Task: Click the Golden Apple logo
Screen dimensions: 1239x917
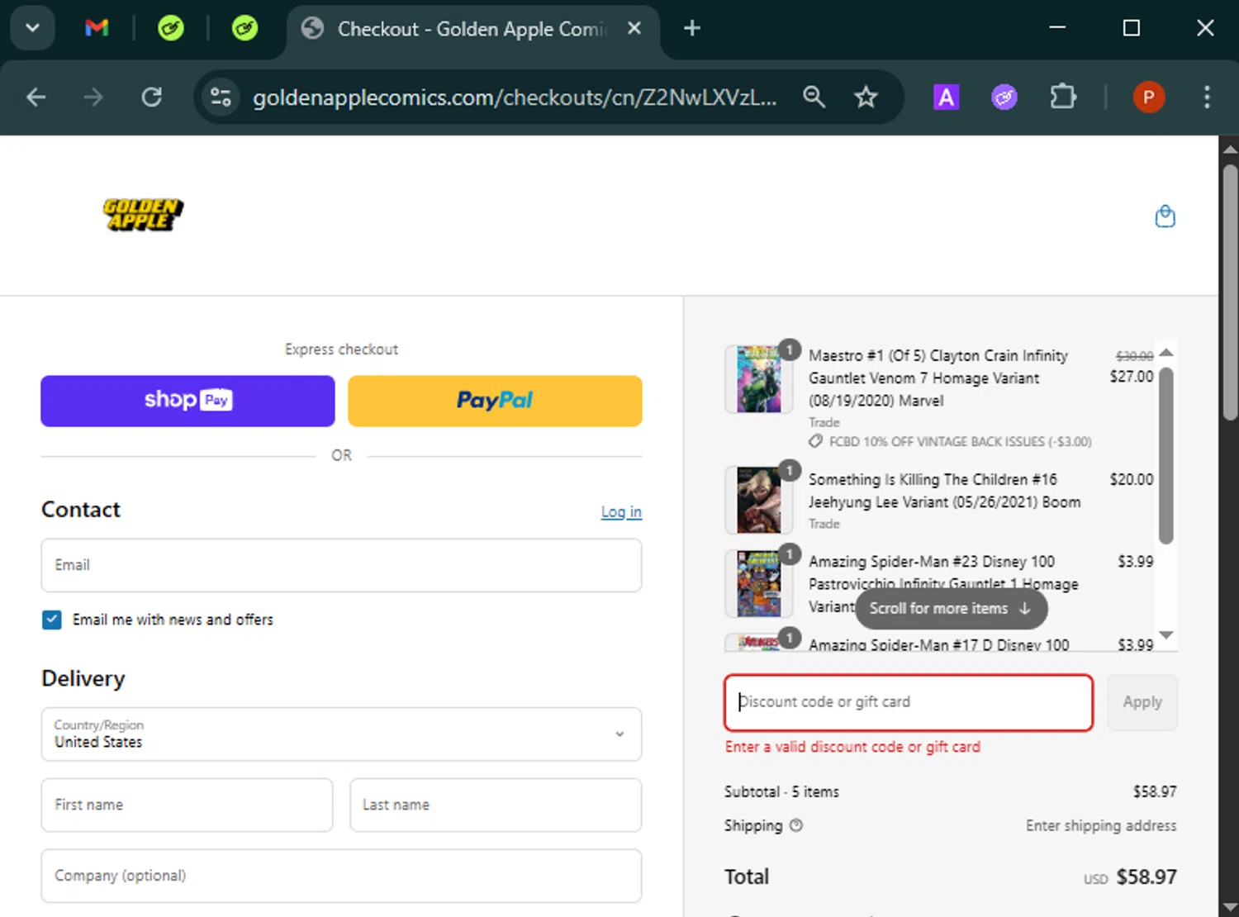Action: pyautogui.click(x=142, y=215)
